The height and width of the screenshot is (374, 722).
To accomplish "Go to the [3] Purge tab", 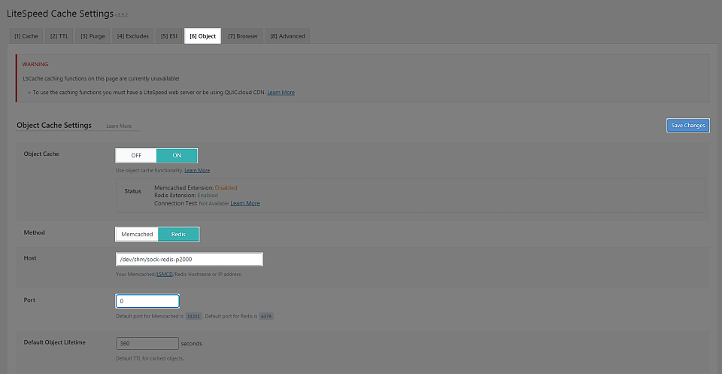I will point(93,36).
